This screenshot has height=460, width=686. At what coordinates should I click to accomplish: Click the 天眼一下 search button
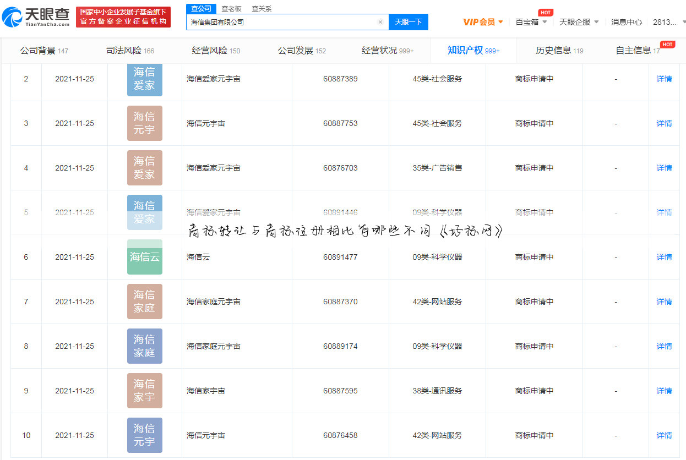408,21
